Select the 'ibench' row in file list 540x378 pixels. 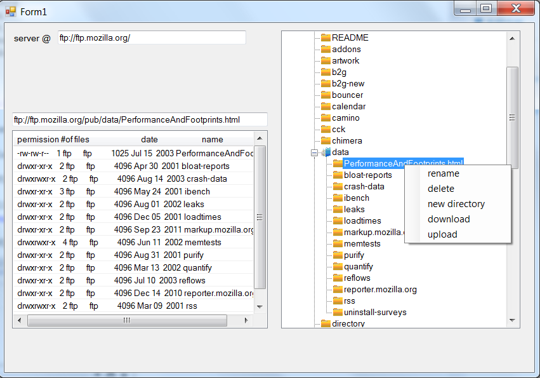coord(134,191)
